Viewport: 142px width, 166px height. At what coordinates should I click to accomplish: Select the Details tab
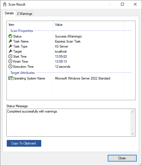[9, 13]
